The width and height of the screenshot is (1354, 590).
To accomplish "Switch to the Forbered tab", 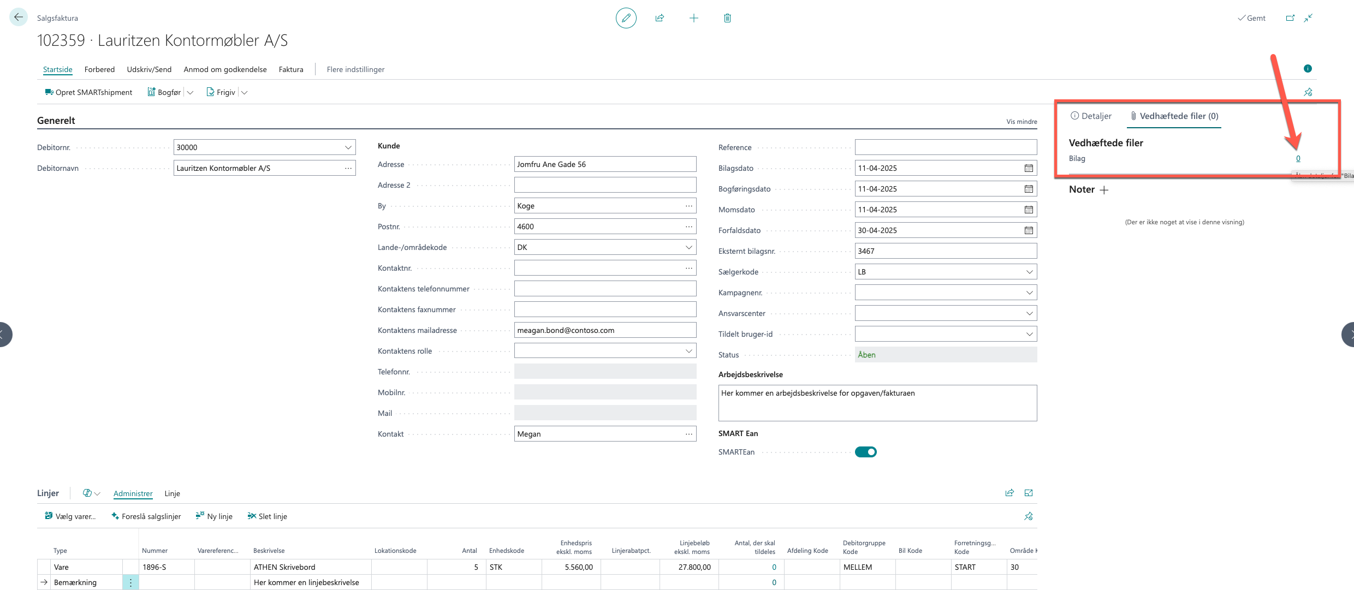I will (x=99, y=69).
